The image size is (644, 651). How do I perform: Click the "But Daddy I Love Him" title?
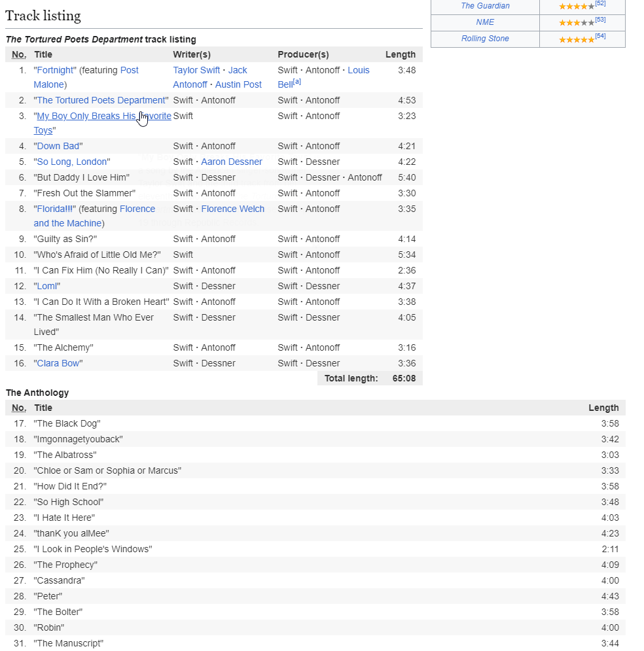[81, 178]
